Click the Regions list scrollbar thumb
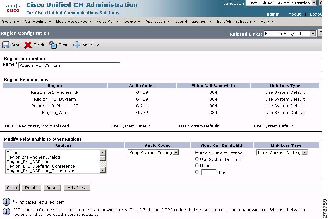Image resolution: width=328 pixels, height=219 pixels. (x=102, y=158)
